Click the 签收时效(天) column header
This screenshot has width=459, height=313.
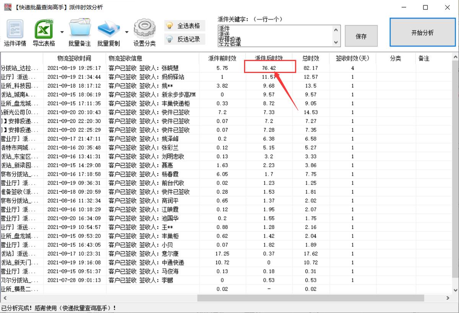click(x=353, y=58)
